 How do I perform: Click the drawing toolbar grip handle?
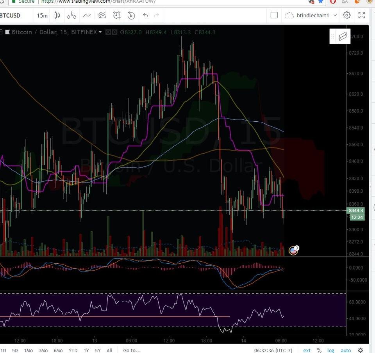tap(332, 36)
